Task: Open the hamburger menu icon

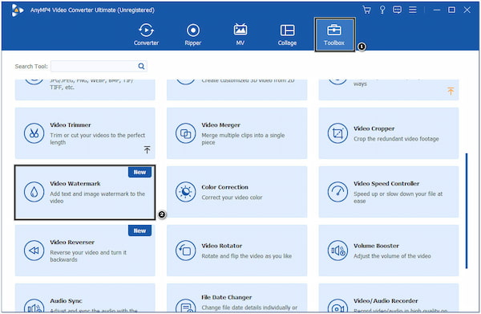Action: [413, 10]
